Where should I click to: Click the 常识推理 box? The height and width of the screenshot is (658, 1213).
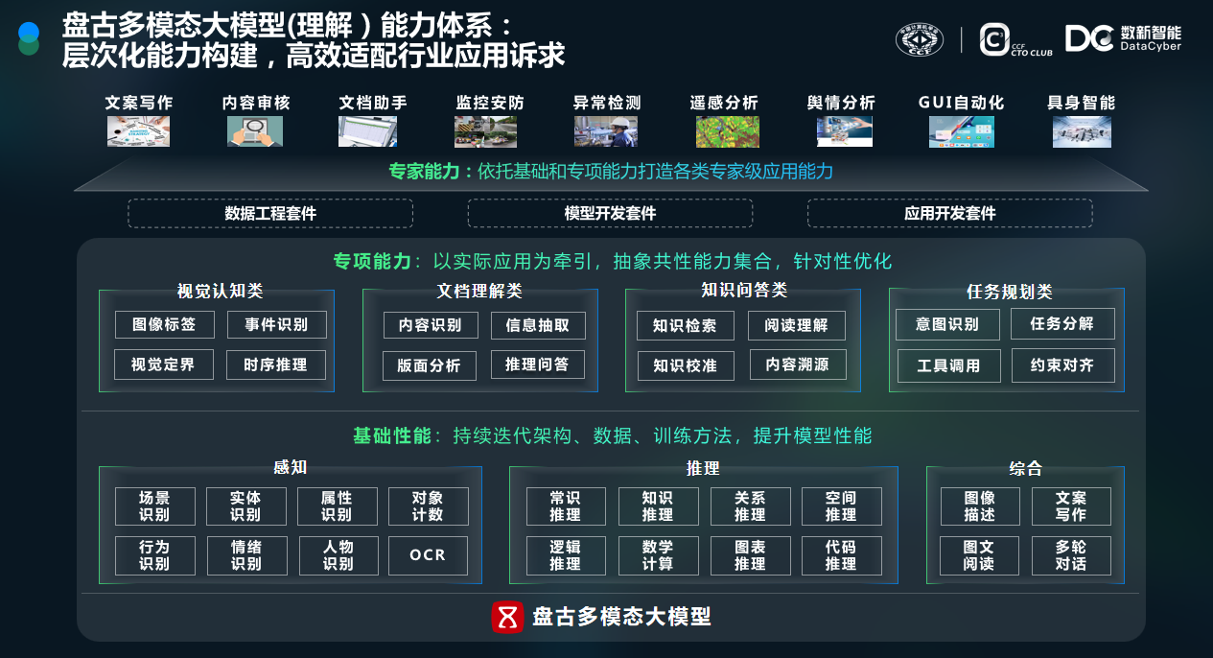tap(566, 506)
